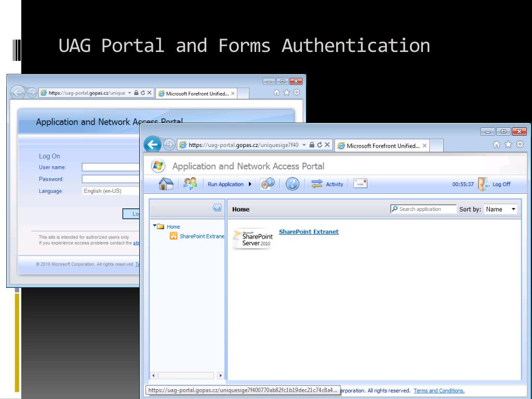
Task: Click the lock icon in back login window
Action: pos(136,93)
